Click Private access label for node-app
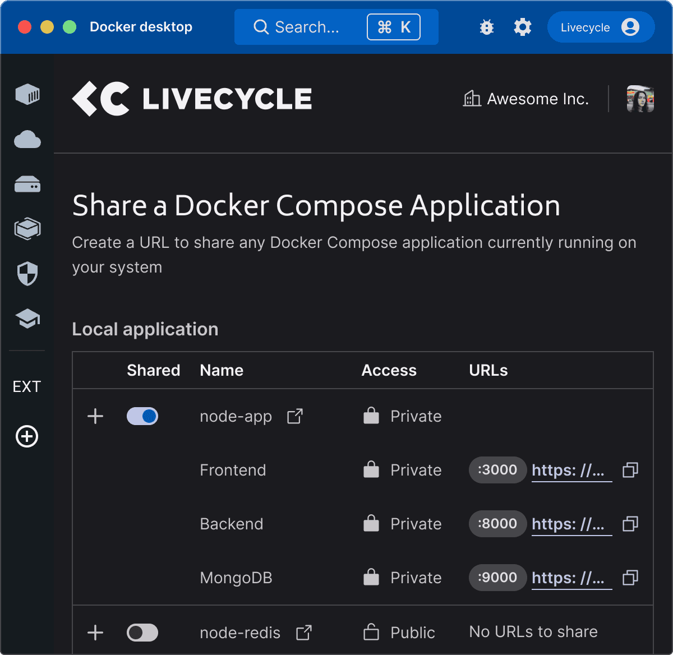 (416, 416)
